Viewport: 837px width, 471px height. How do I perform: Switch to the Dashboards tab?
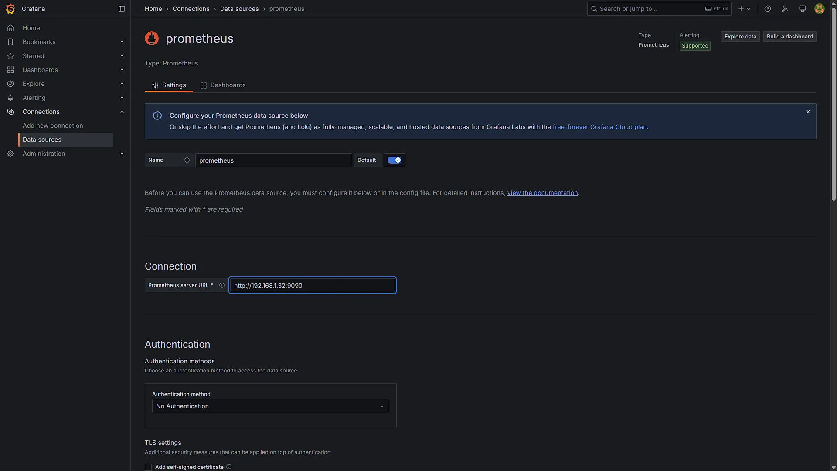coord(223,85)
